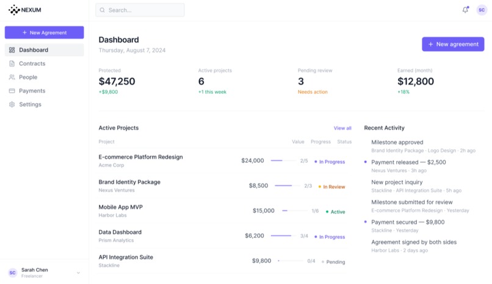Click the People icon in sidebar

click(12, 77)
